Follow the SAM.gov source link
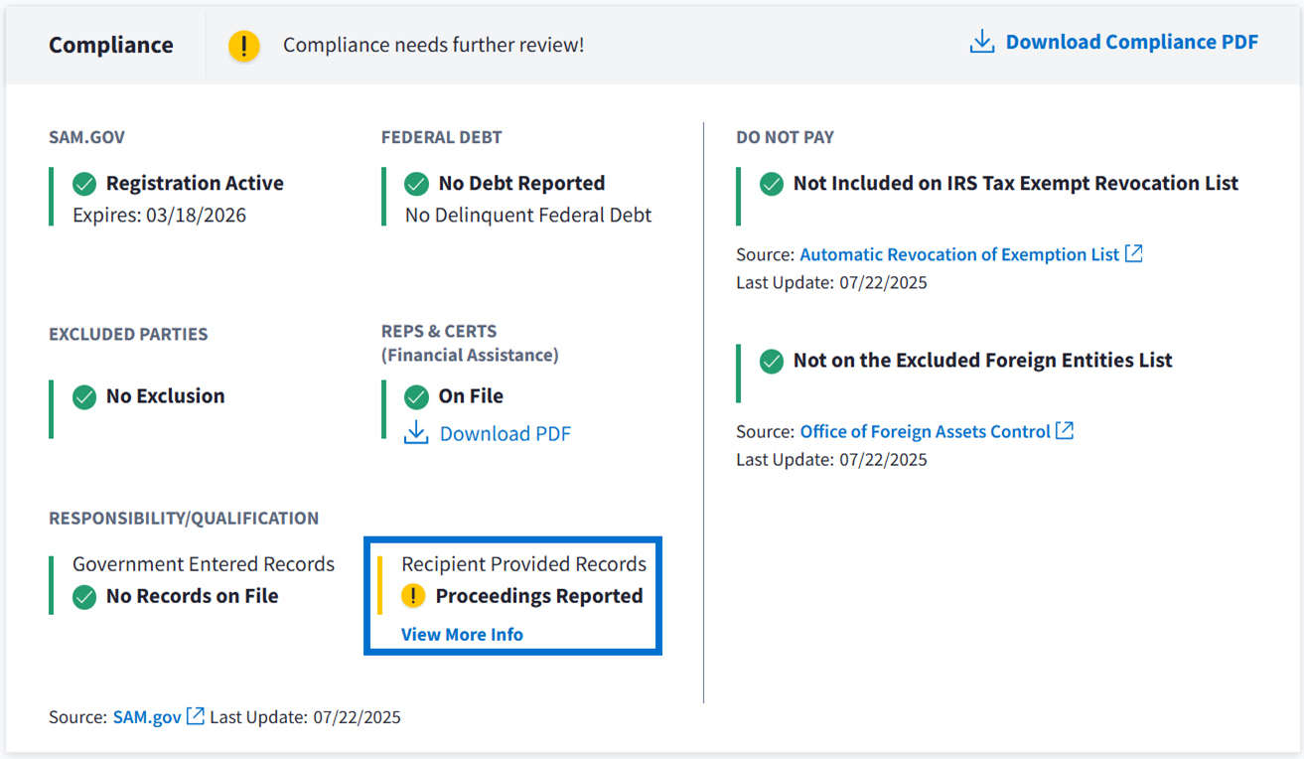Screen dimensions: 1304x759 click(147, 716)
